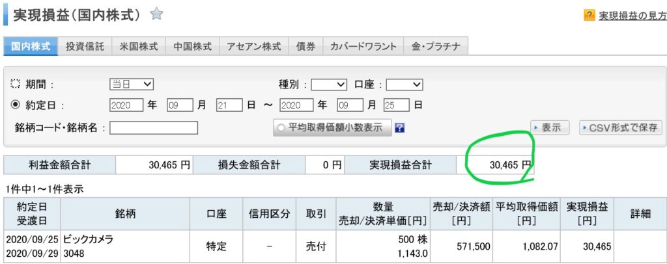Click the CSV形式で保存 button
The height and width of the screenshot is (264, 667).
621,127
